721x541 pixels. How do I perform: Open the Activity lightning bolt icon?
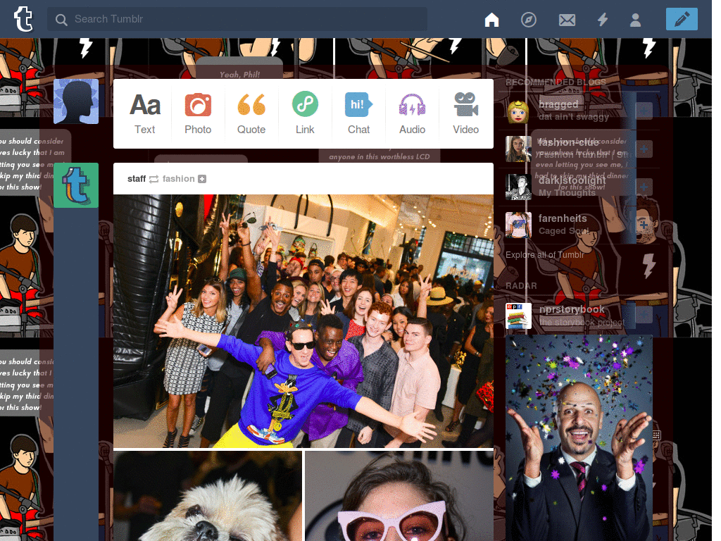pyautogui.click(x=603, y=20)
